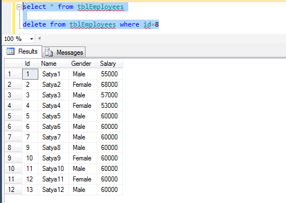Switch to the Results tab
The height and width of the screenshot is (203, 286).
point(22,51)
